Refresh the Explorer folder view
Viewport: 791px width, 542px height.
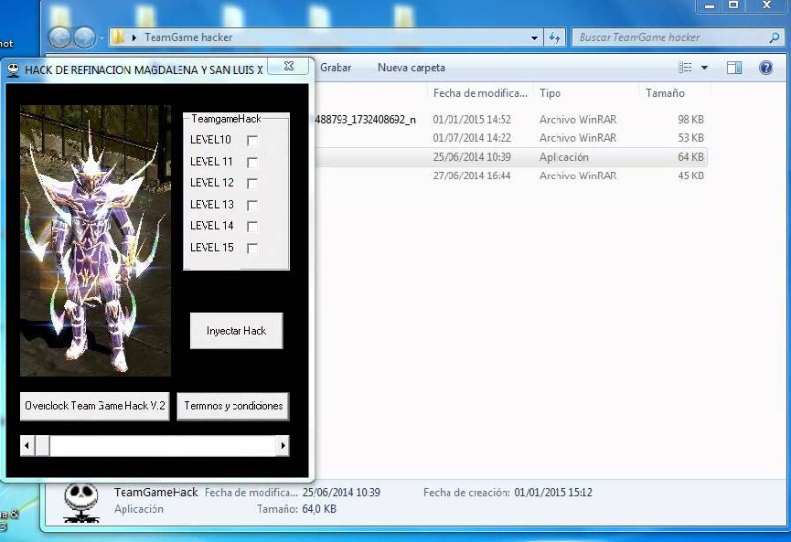(x=554, y=37)
